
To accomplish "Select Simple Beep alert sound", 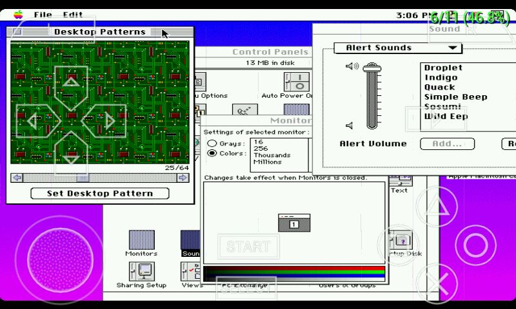I will (456, 97).
